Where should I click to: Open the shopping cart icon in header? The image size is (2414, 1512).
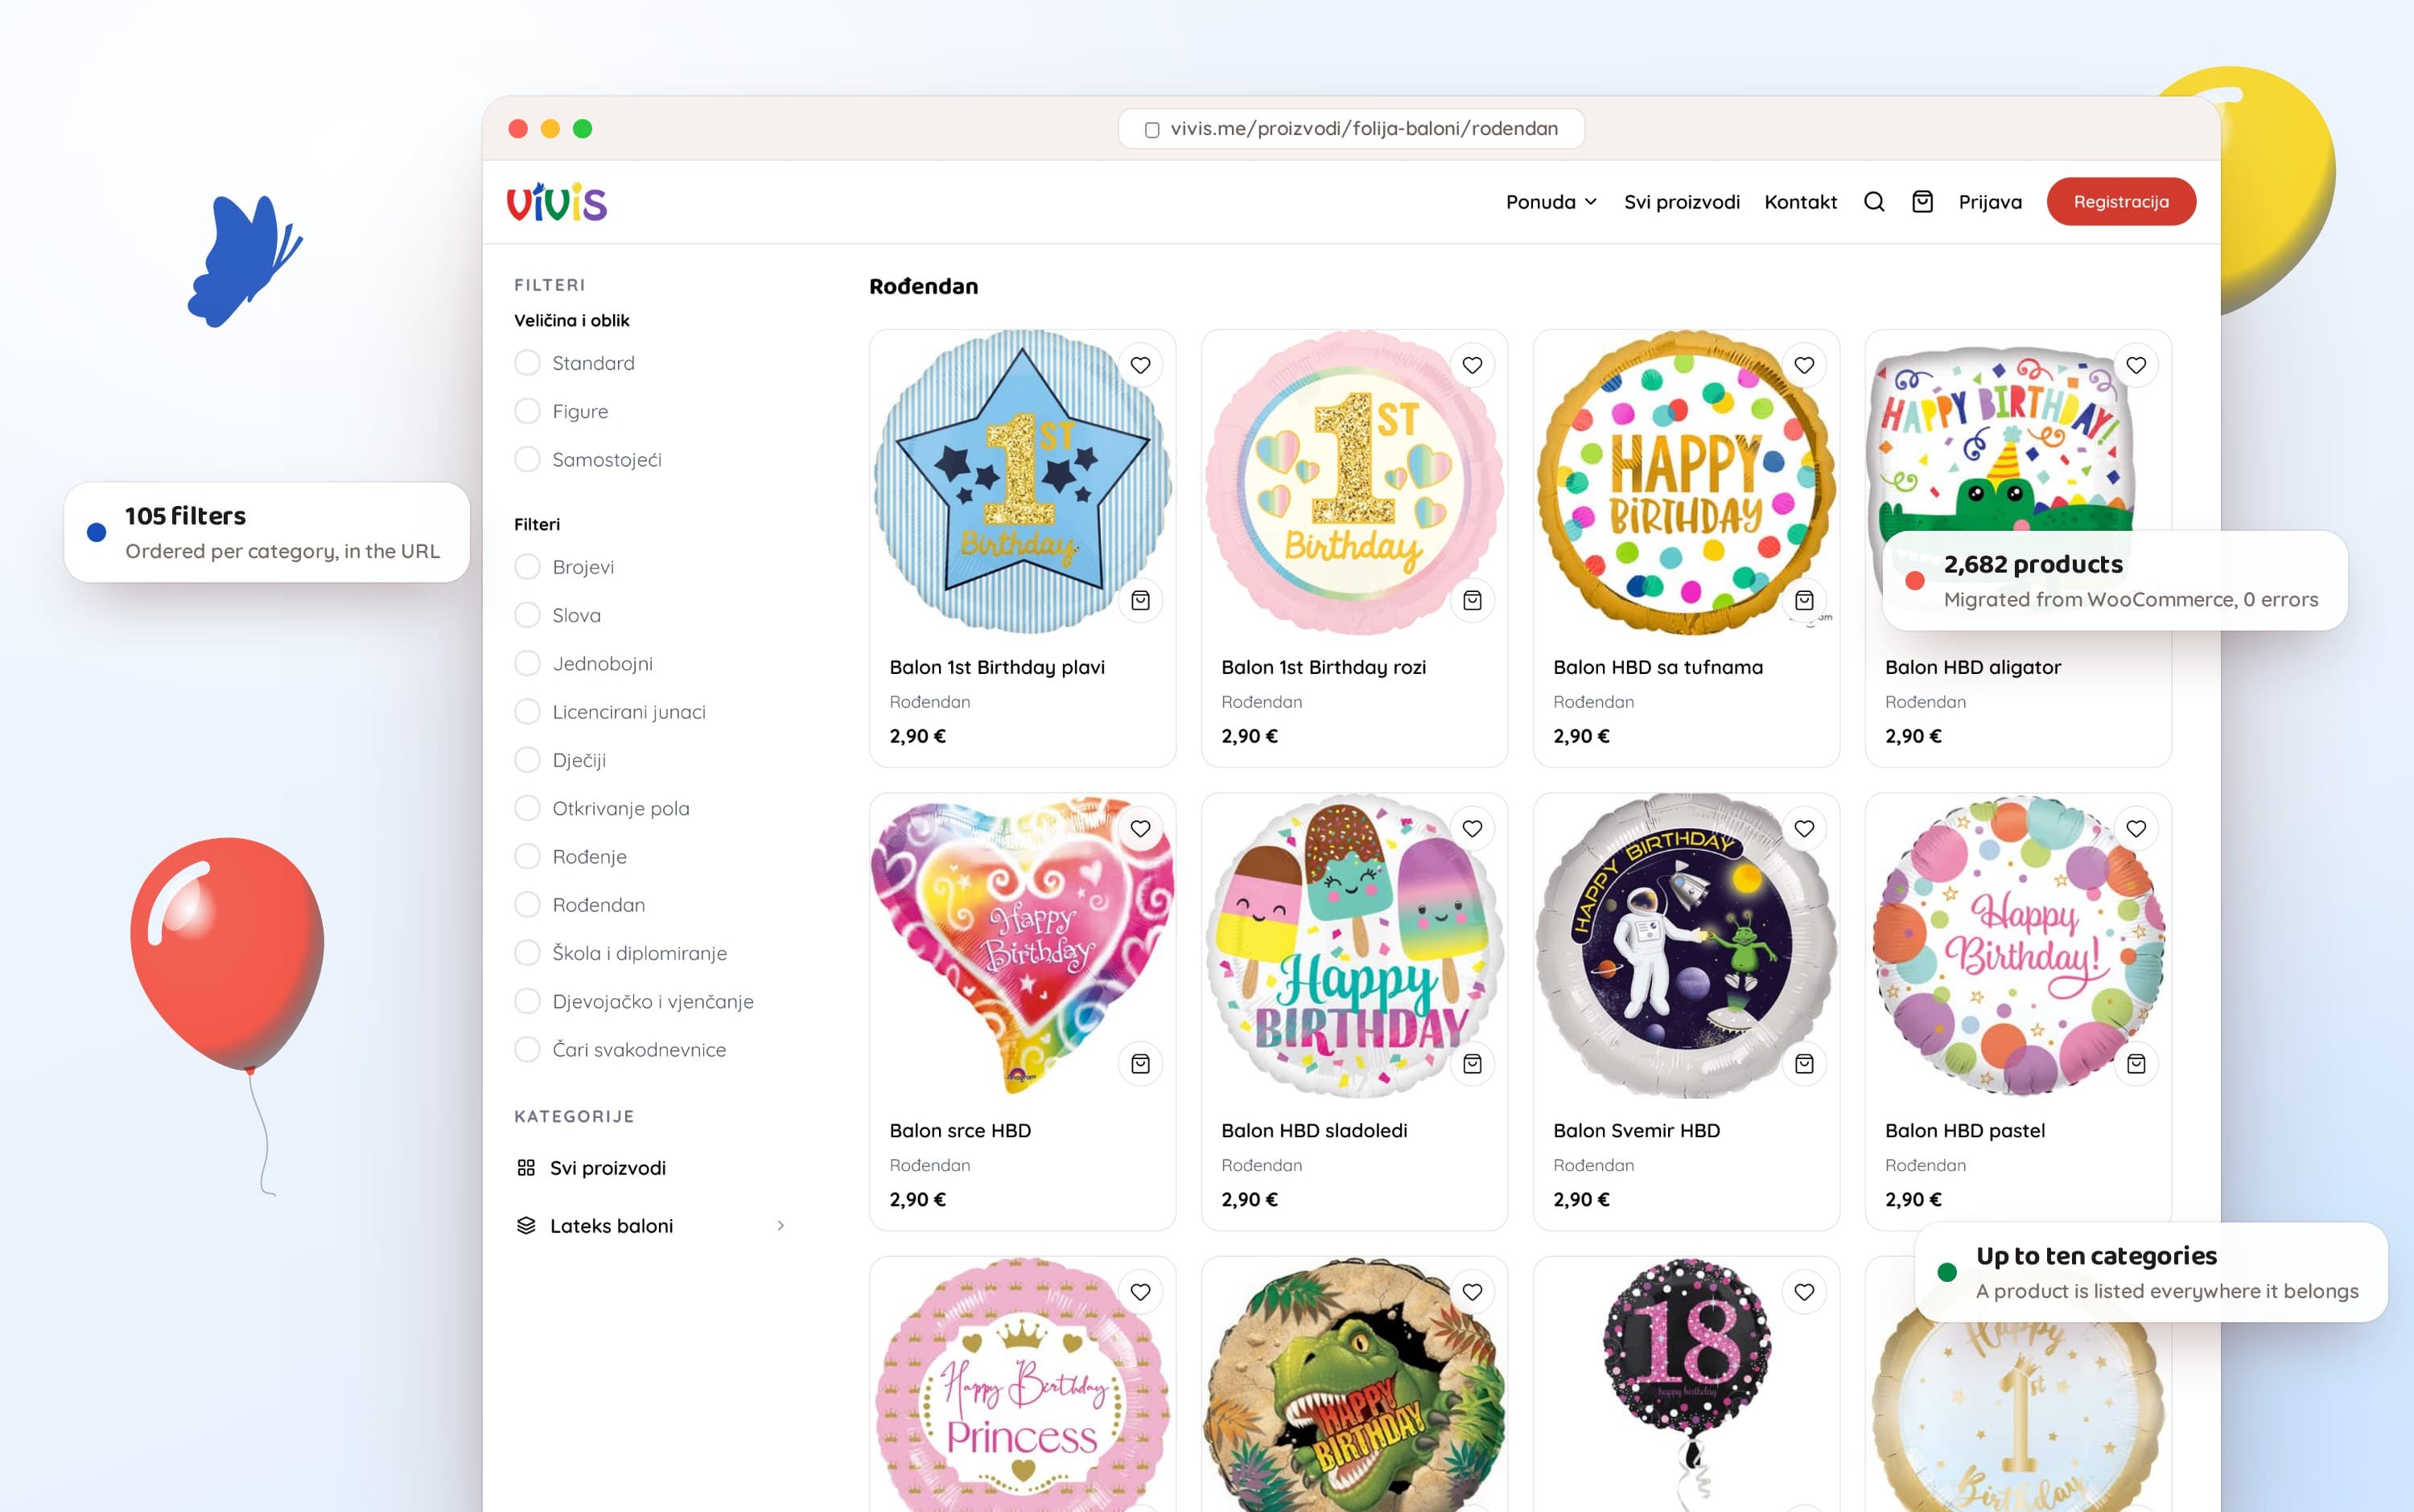point(1922,202)
